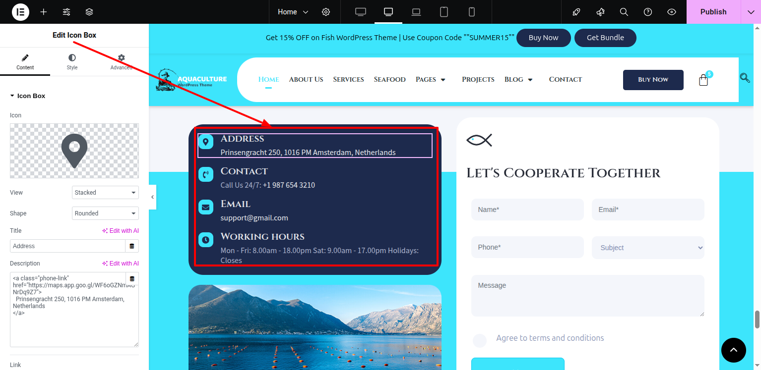Open the Structure layers icon
The image size is (761, 370).
[x=89, y=12]
